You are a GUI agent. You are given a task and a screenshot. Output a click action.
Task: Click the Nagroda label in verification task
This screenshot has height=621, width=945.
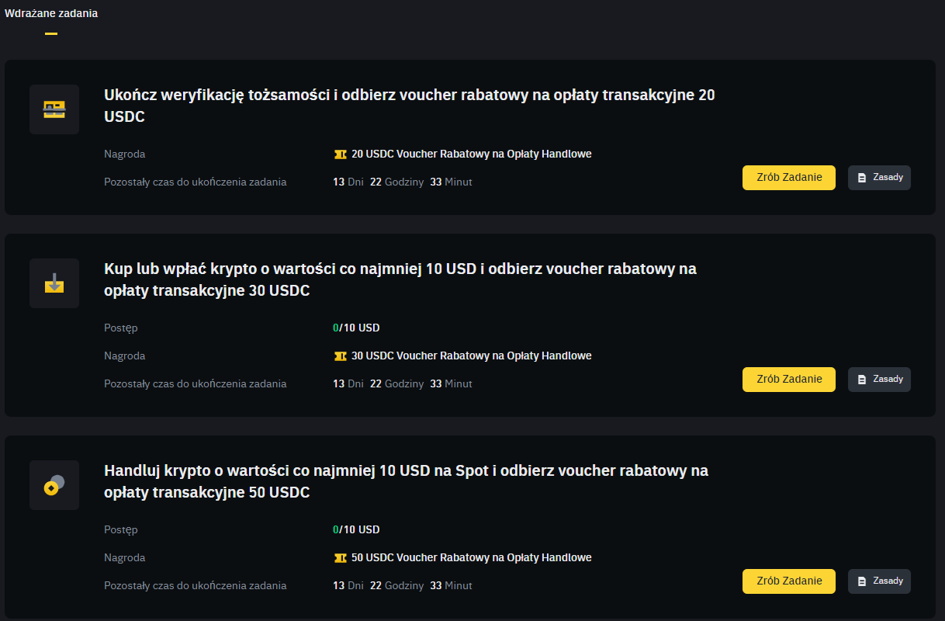tap(124, 154)
